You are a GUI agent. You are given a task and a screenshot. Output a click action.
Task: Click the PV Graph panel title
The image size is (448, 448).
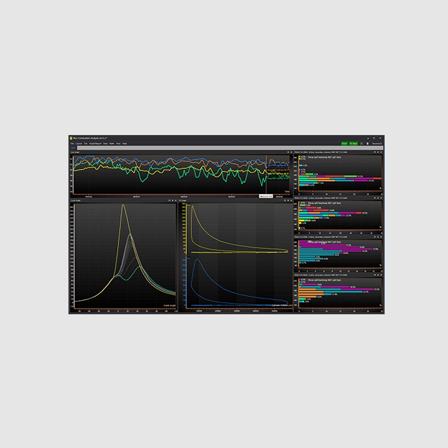(182, 200)
